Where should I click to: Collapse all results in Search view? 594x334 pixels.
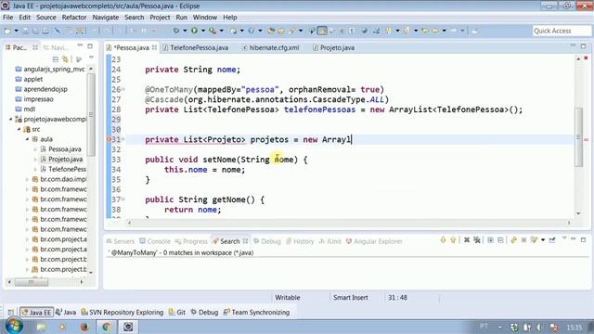coord(500,240)
